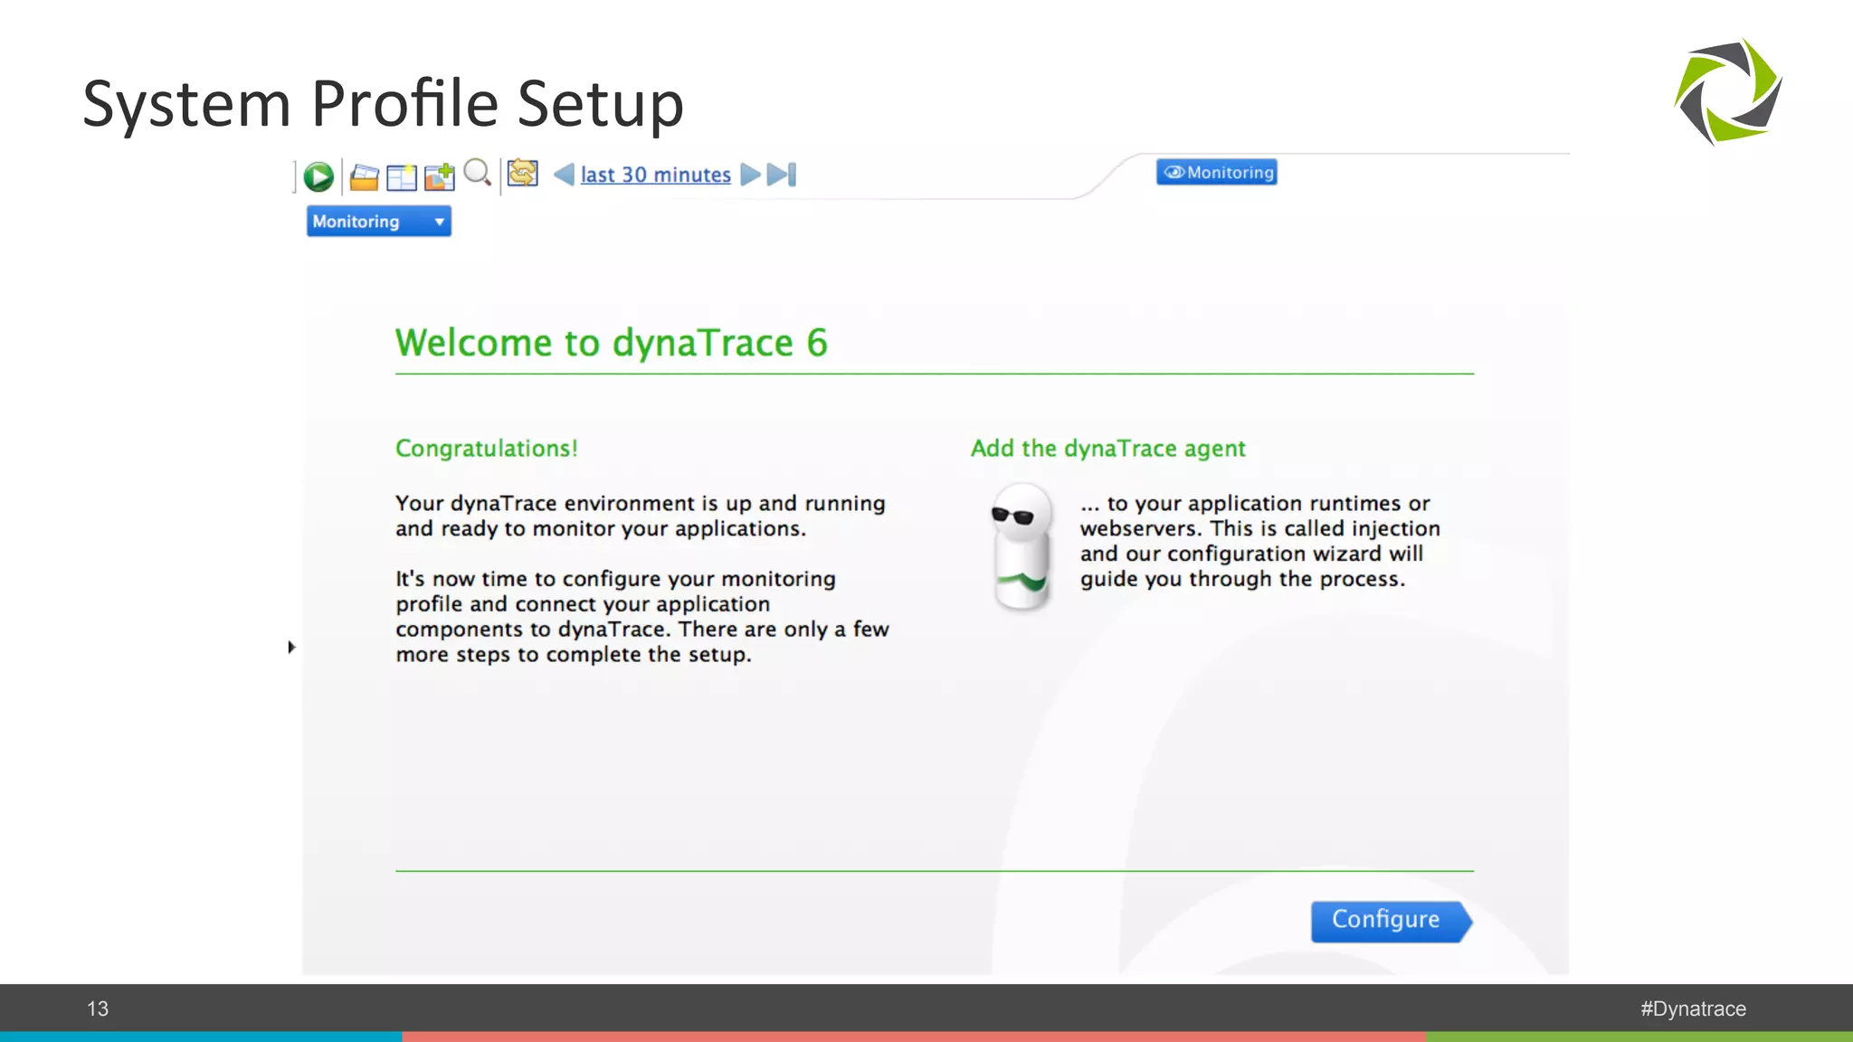Go to the previous timeframe arrow
This screenshot has height=1042, width=1853.
tap(563, 175)
